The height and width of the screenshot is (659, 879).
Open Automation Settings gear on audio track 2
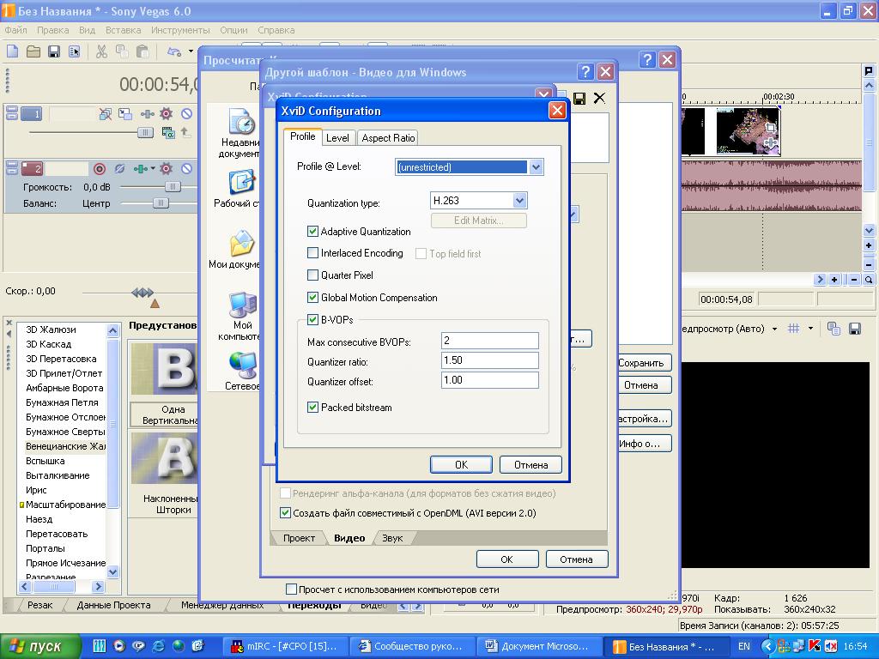click(166, 169)
